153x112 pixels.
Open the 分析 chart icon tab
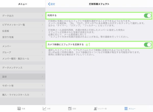(x=44, y=108)
